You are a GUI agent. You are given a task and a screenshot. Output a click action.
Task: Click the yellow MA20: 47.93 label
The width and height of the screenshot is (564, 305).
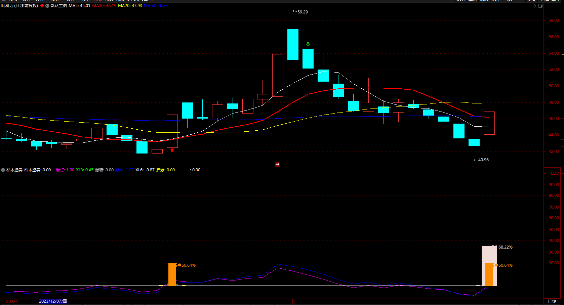tap(130, 6)
